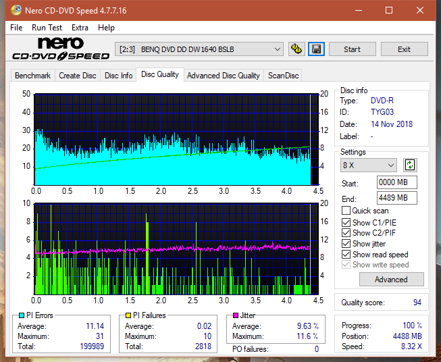Click the PO failures value 0
Screen dimensions: 441x362
pos(317,349)
